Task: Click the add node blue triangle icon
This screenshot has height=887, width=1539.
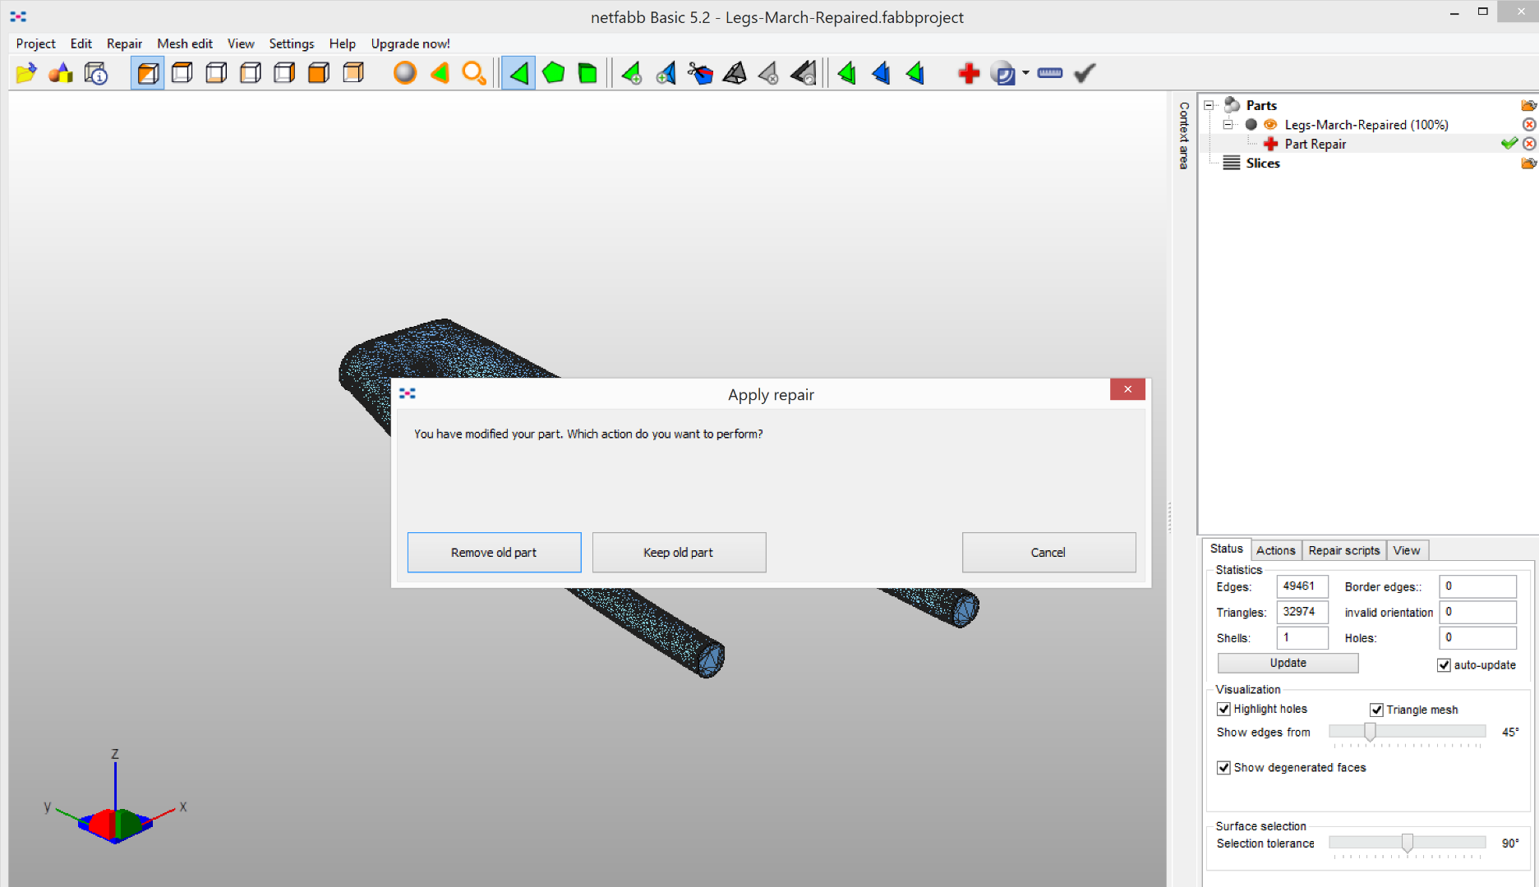Action: [x=666, y=74]
